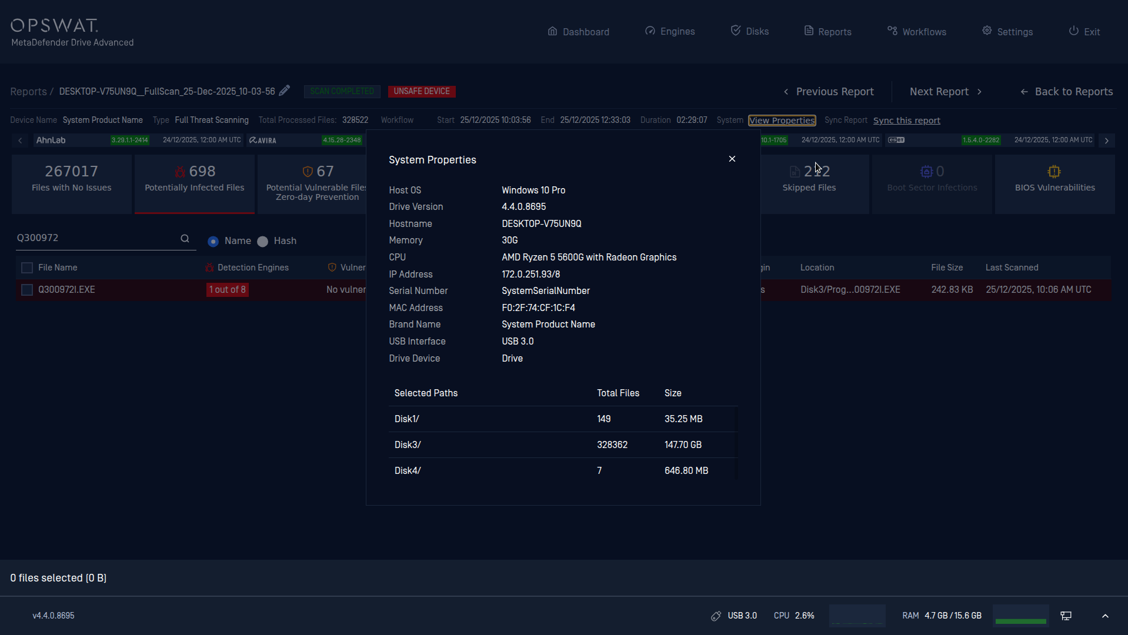Click the Sync this report link
This screenshot has width=1128, height=635.
click(x=906, y=121)
